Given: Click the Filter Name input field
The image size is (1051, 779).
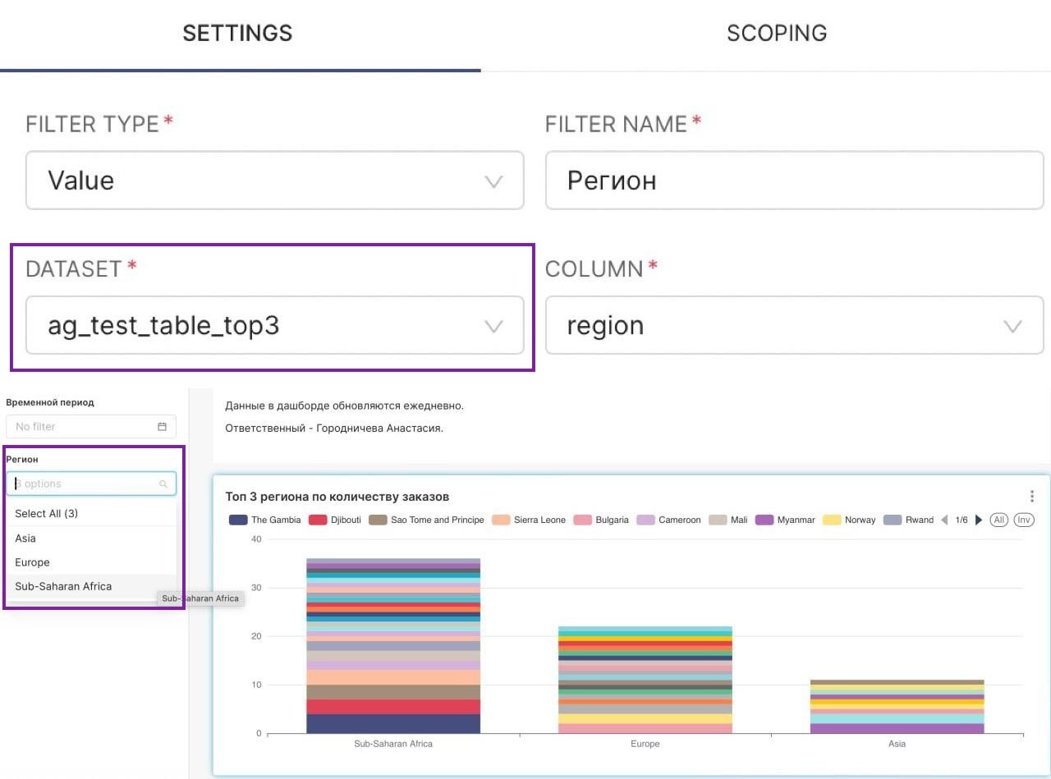Looking at the screenshot, I should click(x=794, y=181).
